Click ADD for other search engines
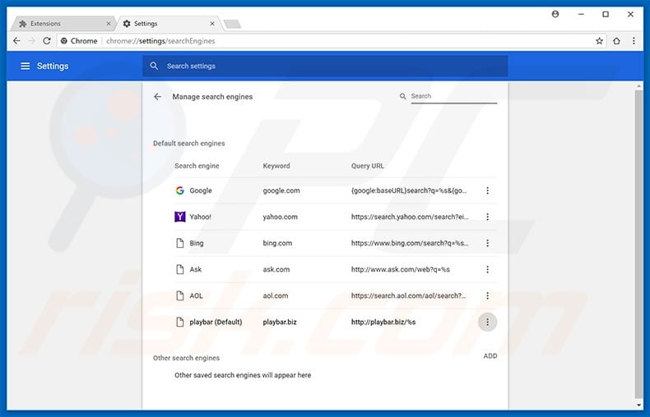Viewport: 650px width, 417px height. click(490, 356)
